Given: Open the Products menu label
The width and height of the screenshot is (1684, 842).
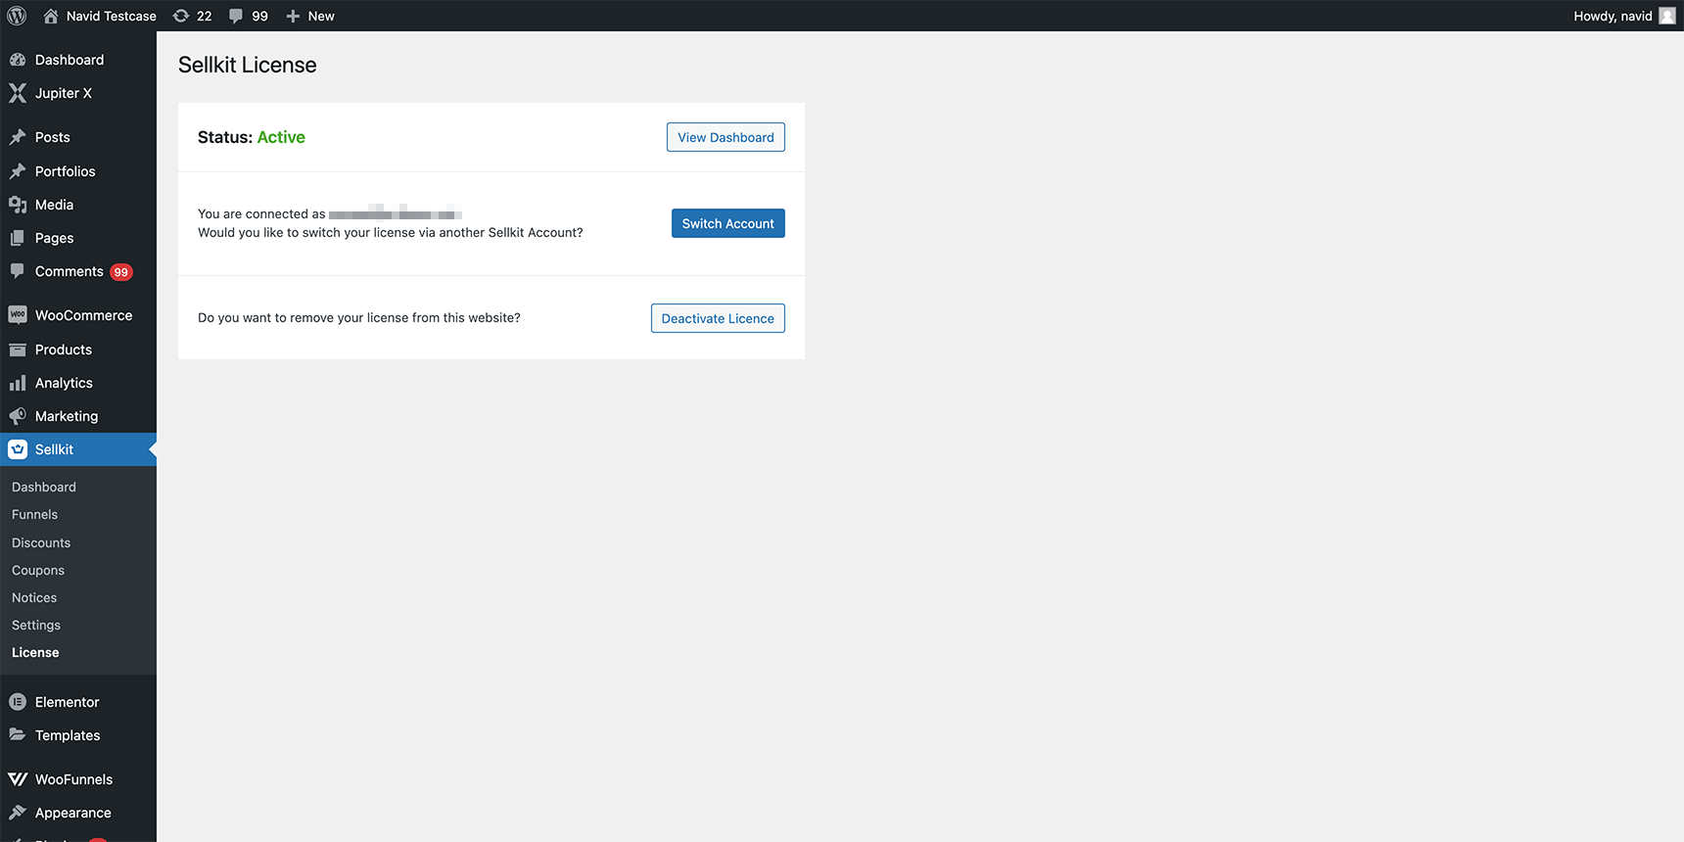Looking at the screenshot, I should point(64,350).
